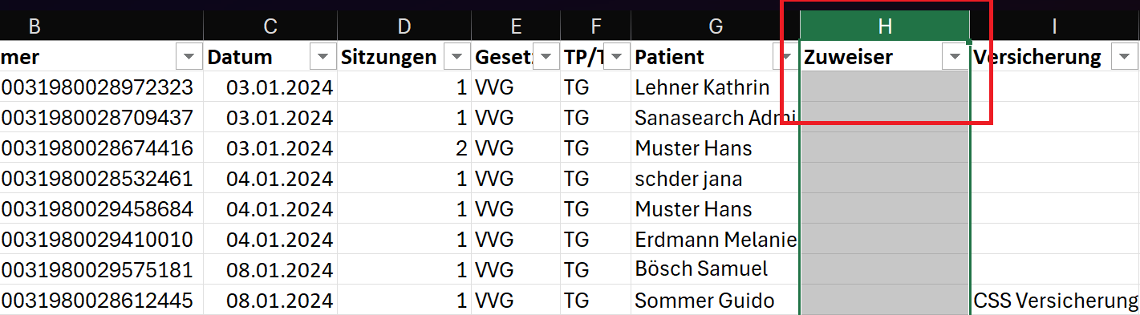Select the cell with number 003198002867​4416

pyautogui.click(x=101, y=148)
